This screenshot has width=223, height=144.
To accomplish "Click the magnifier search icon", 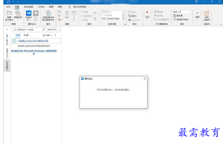I will (43, 29).
